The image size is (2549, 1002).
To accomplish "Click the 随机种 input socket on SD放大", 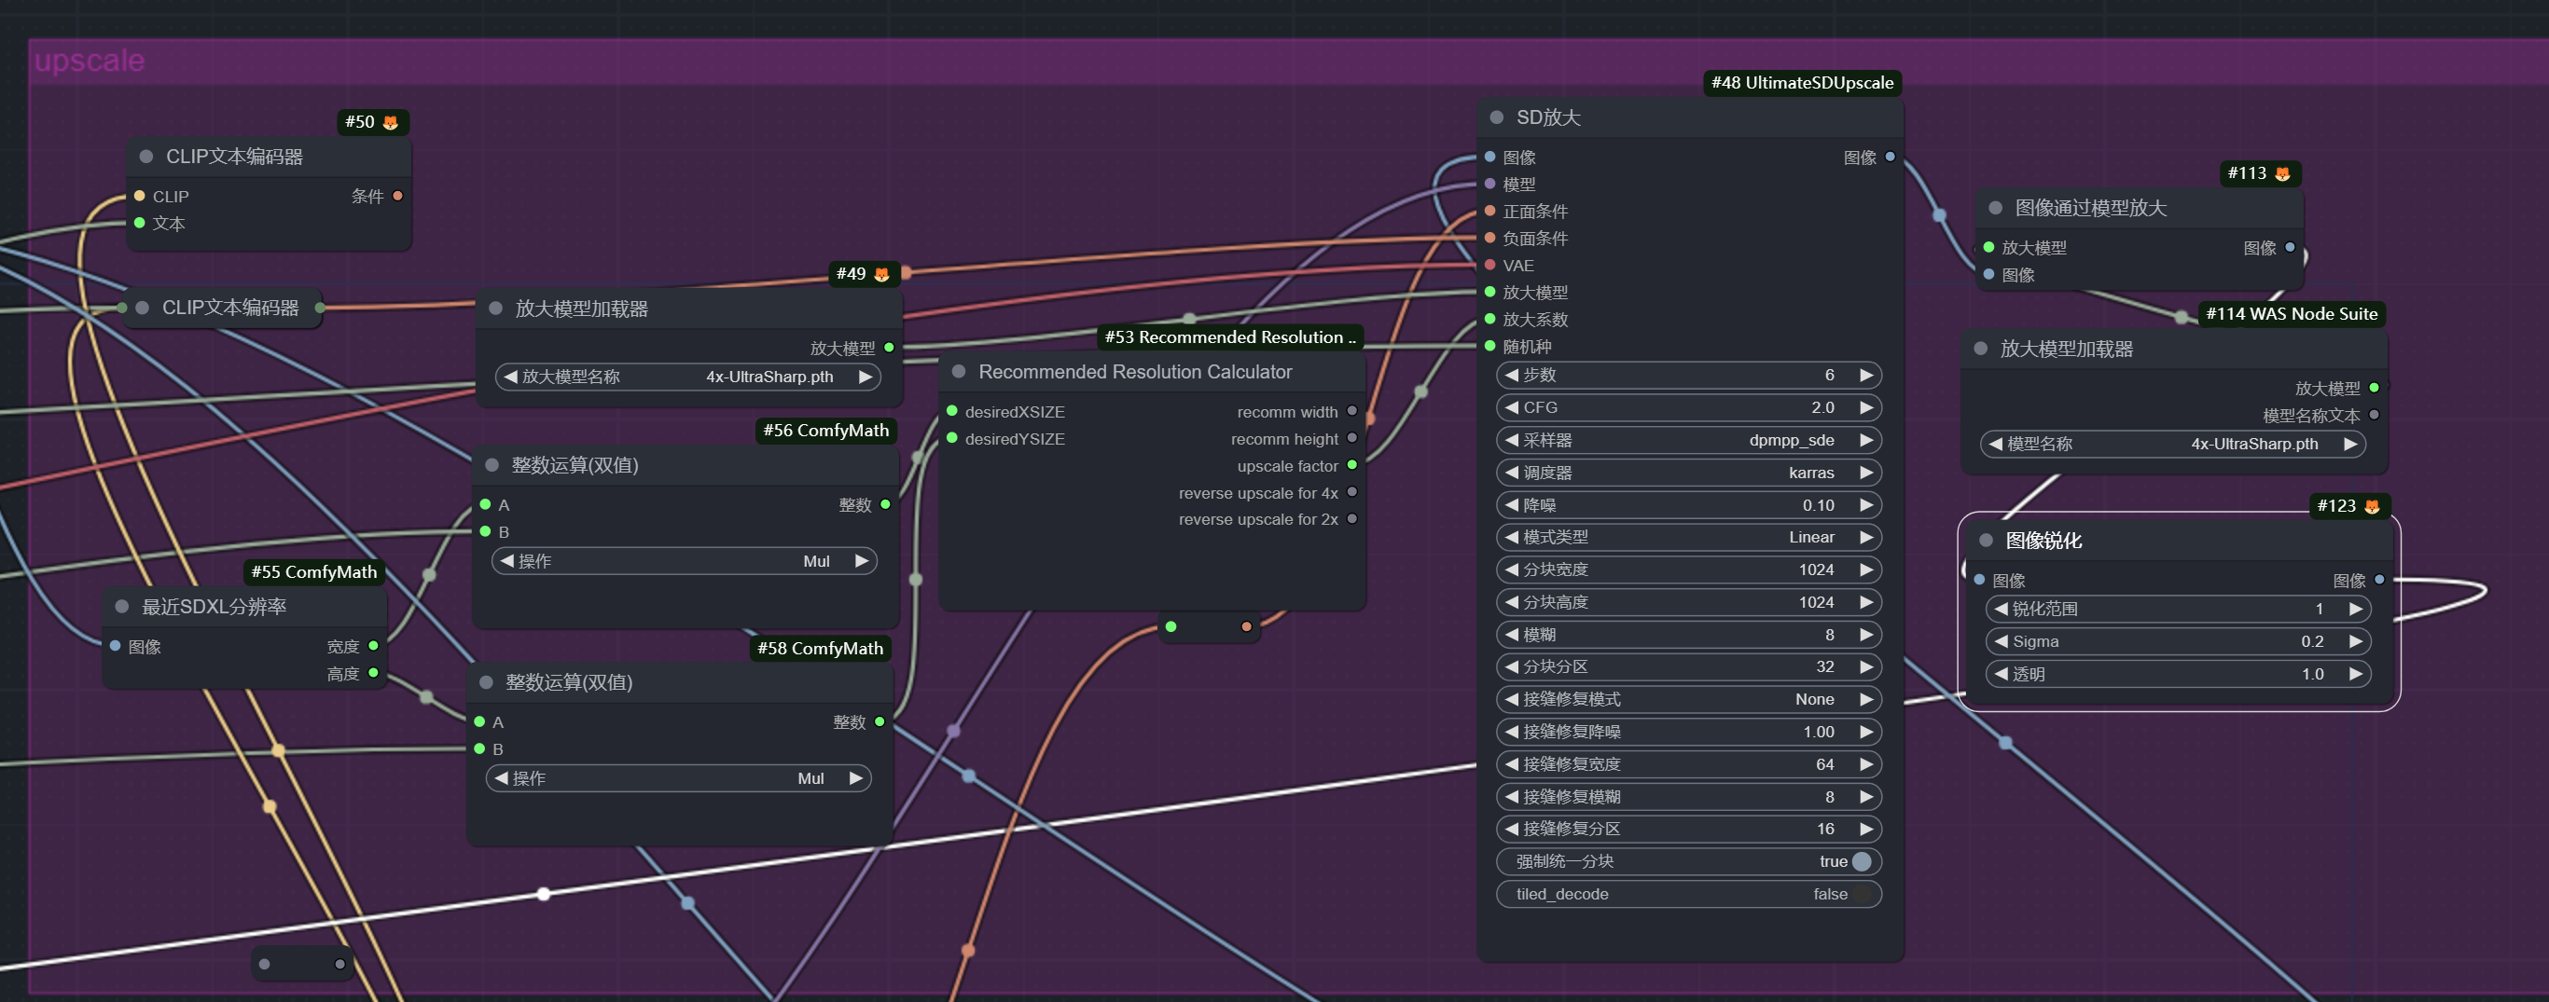I will tap(1489, 346).
